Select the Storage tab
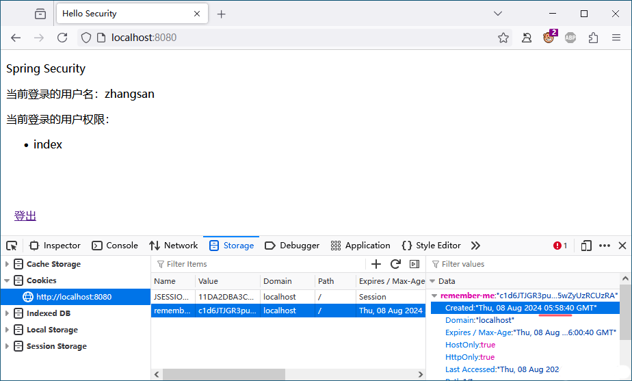Screen dimensions: 632x381 (x=231, y=246)
